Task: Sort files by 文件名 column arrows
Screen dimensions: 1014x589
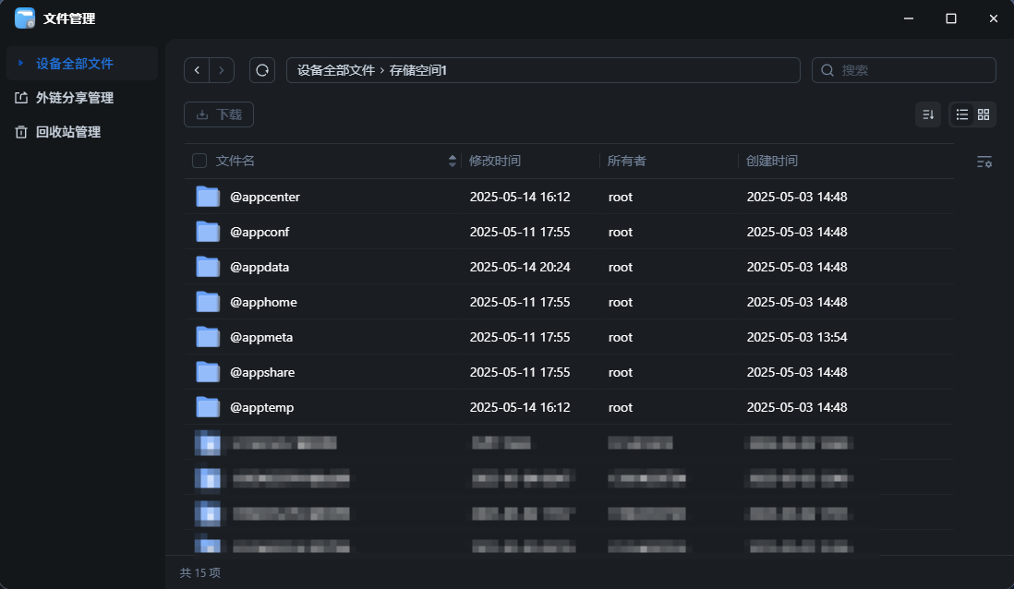Action: (x=452, y=162)
